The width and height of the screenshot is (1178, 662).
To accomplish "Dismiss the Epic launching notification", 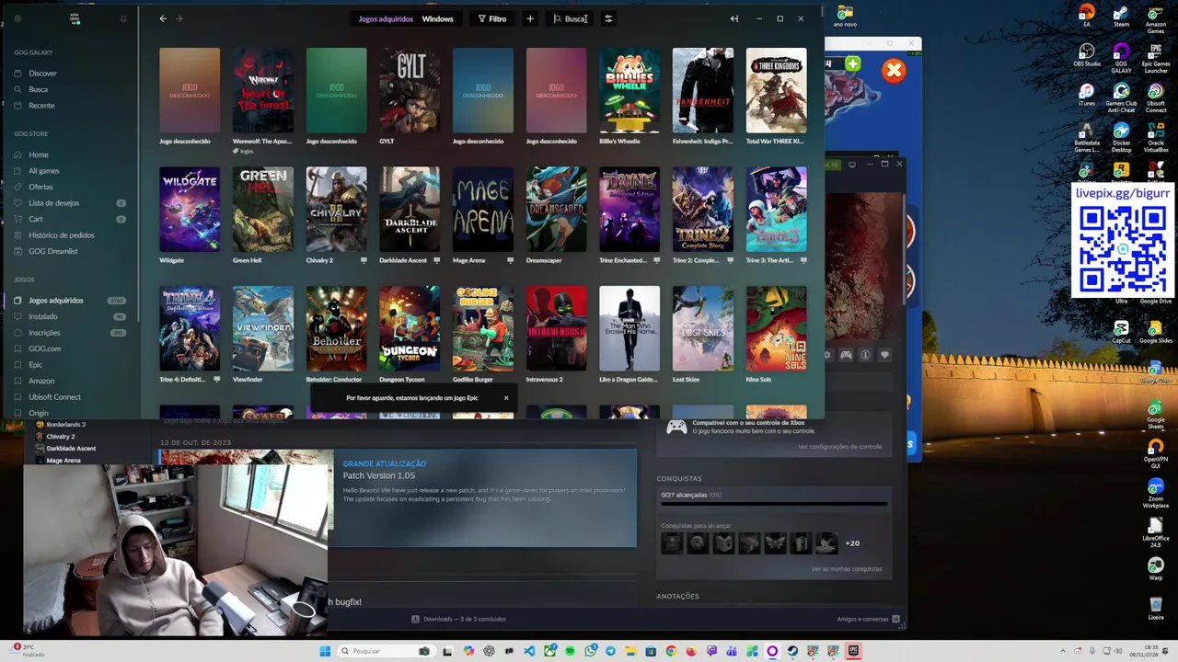I will coord(505,398).
